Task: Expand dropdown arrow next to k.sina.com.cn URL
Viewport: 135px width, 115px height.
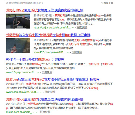Action: point(36,112)
